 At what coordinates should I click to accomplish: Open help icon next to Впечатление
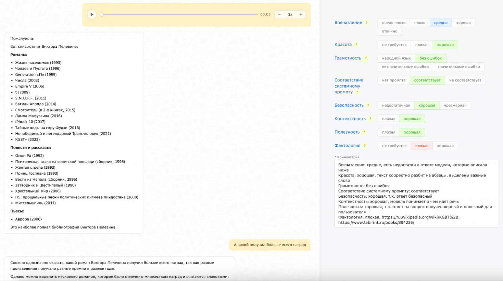tap(367, 23)
